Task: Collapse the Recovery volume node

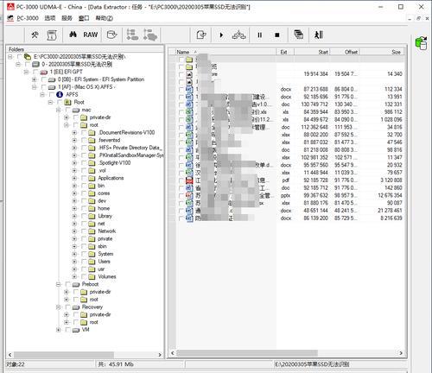Action: (x=59, y=307)
